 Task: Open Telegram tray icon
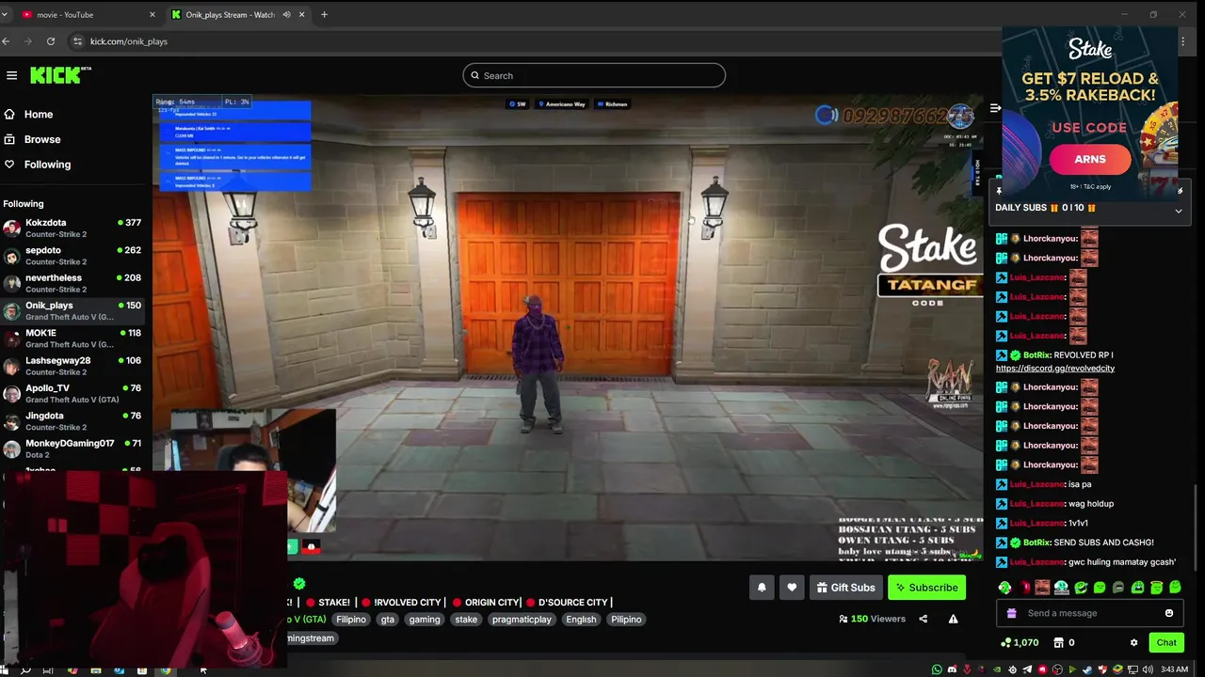(x=1027, y=669)
